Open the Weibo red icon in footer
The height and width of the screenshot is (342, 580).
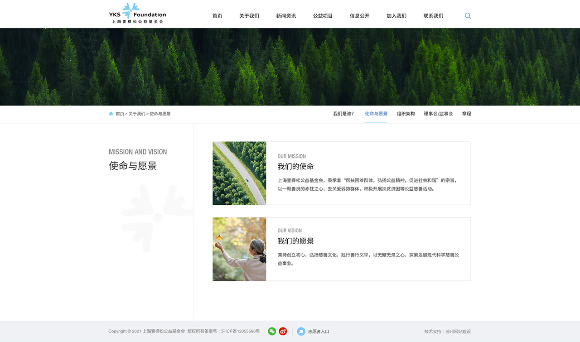click(x=283, y=332)
